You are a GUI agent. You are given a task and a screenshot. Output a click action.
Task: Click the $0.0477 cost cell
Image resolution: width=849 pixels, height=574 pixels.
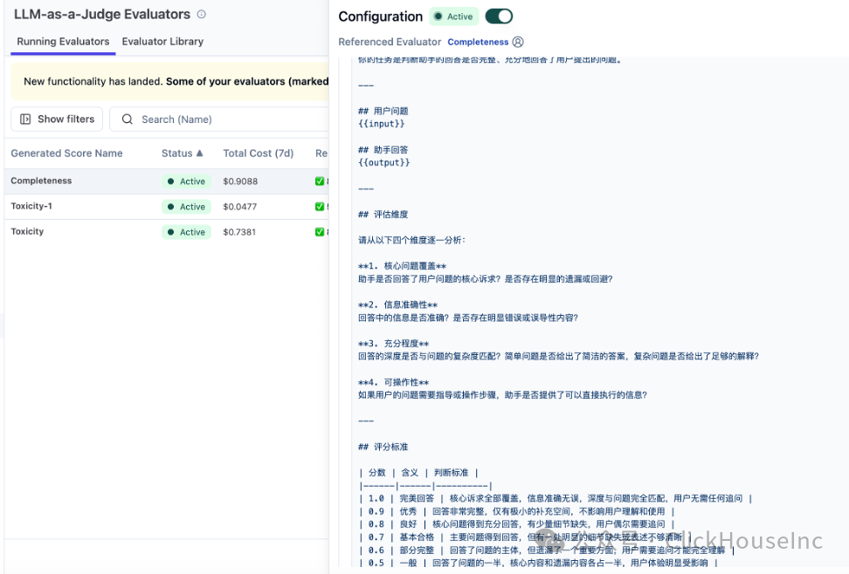coord(240,207)
